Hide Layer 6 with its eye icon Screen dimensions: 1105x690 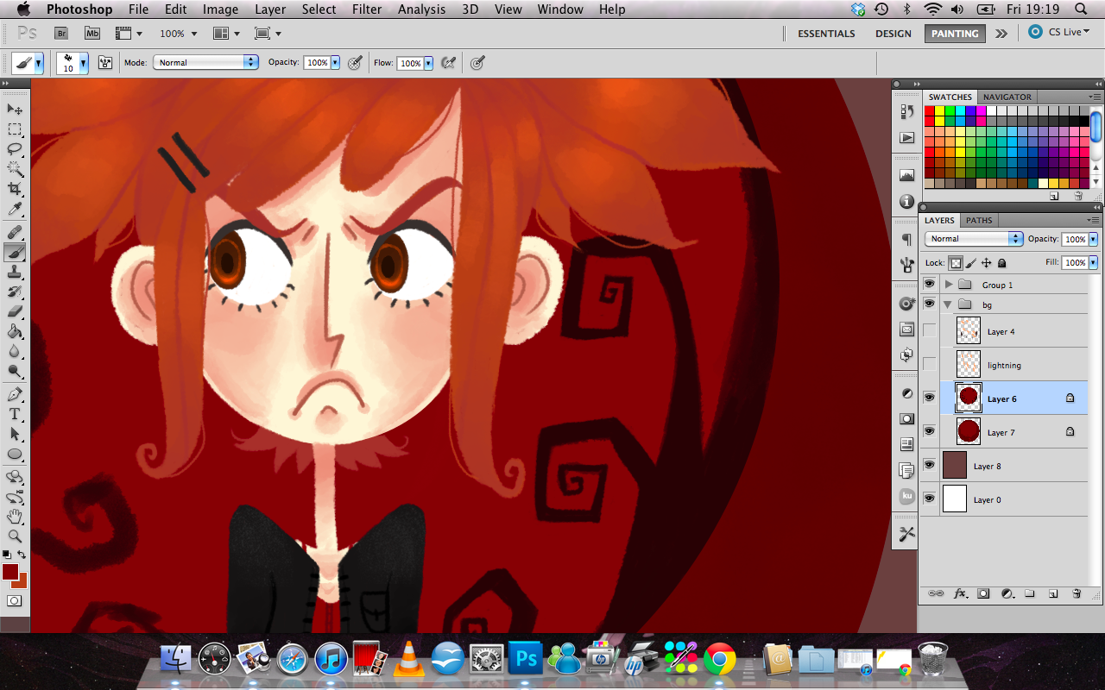pyautogui.click(x=929, y=398)
